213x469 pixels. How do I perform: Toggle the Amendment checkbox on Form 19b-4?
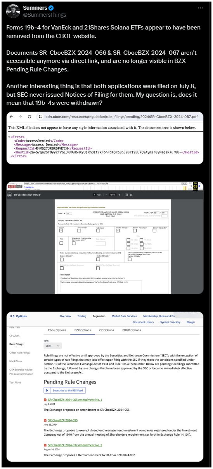tap(79, 231)
